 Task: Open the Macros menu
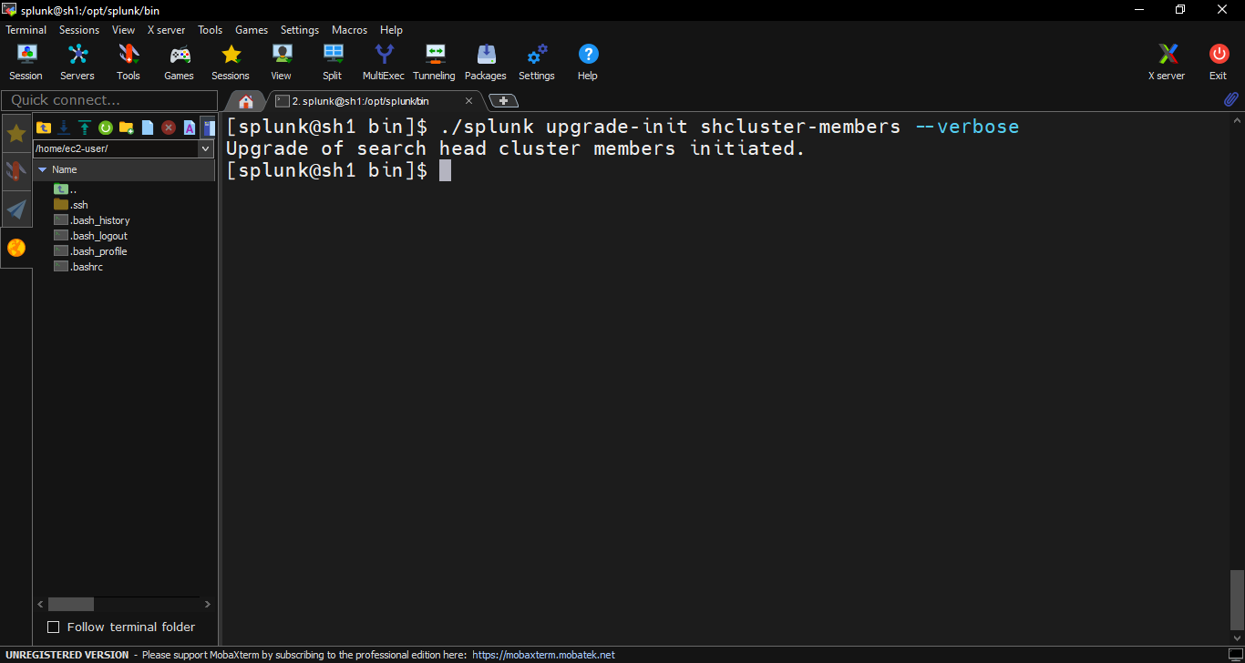click(x=349, y=30)
